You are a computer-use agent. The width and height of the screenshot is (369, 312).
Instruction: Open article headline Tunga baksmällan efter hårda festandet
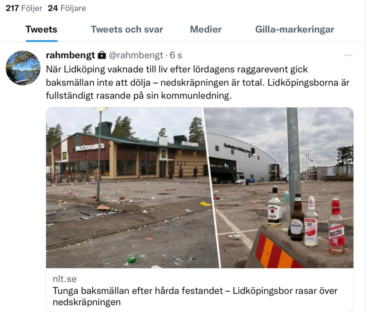195,296
